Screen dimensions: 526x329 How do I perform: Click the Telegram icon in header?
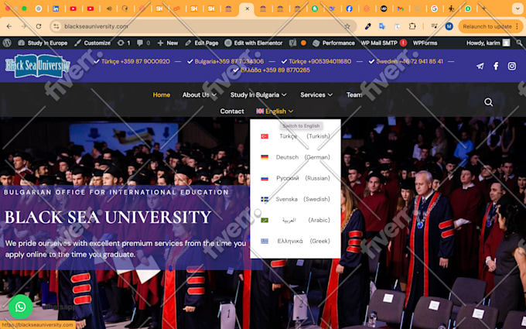click(480, 66)
